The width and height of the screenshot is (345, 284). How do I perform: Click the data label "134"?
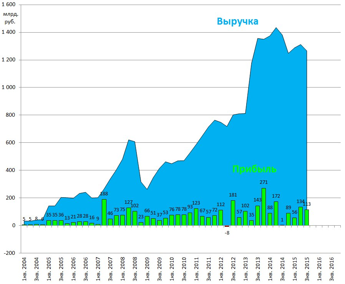[x=300, y=202]
